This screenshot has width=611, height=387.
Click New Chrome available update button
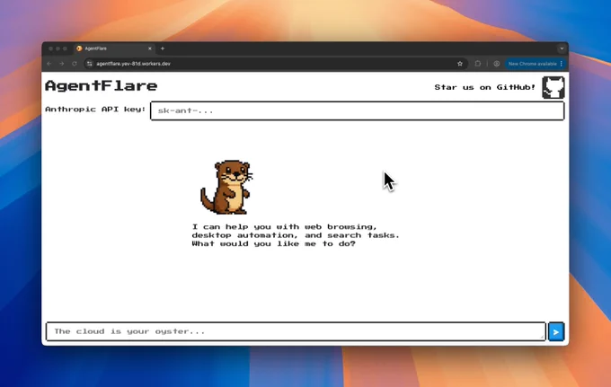click(535, 64)
